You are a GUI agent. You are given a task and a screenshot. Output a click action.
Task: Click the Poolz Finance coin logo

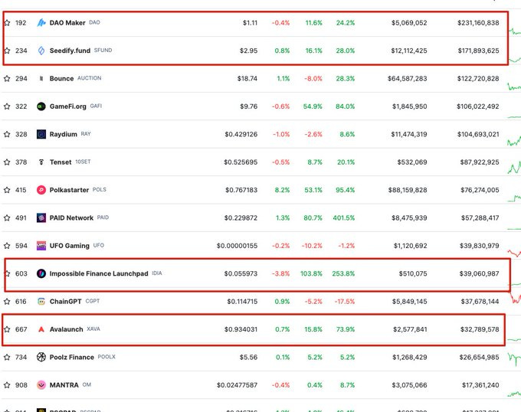[x=41, y=358]
